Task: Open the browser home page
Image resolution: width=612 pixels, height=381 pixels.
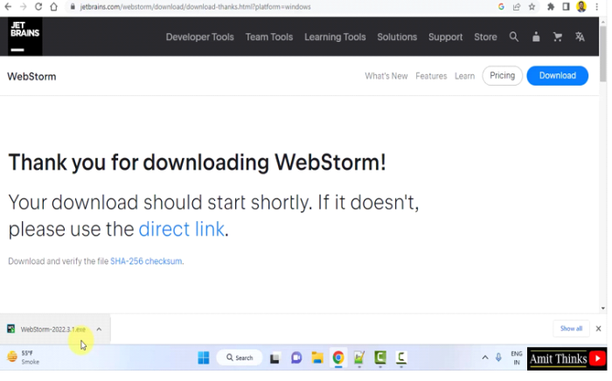Action: [54, 7]
